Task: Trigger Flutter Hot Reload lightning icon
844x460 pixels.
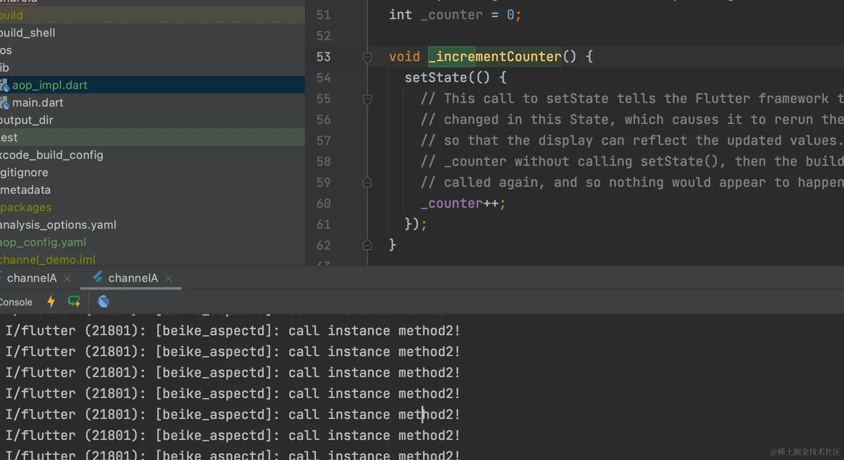Action: pyautogui.click(x=51, y=301)
